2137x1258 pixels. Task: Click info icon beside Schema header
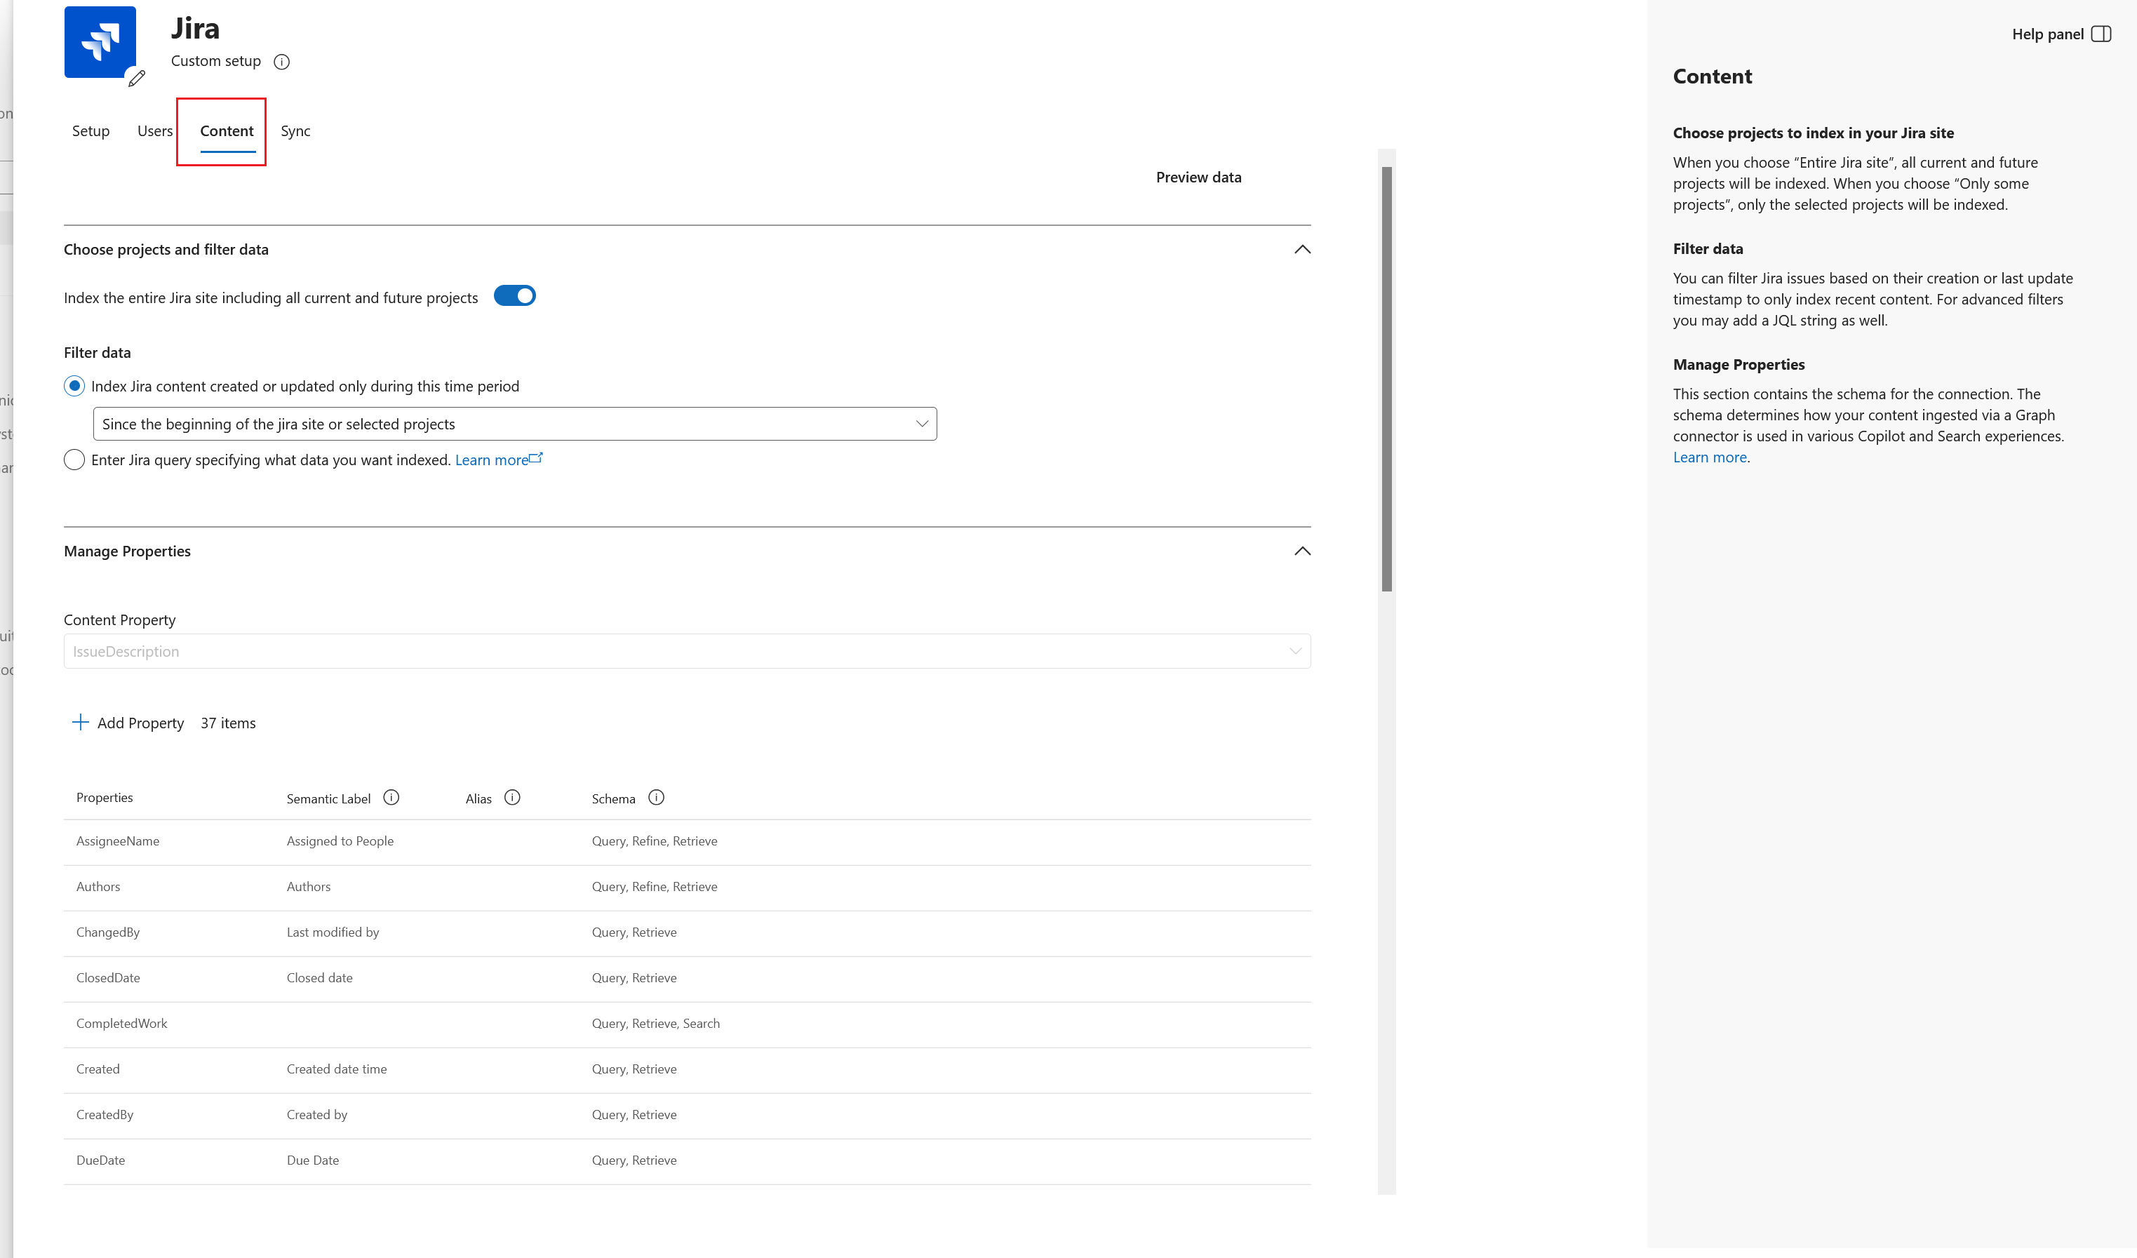657,797
